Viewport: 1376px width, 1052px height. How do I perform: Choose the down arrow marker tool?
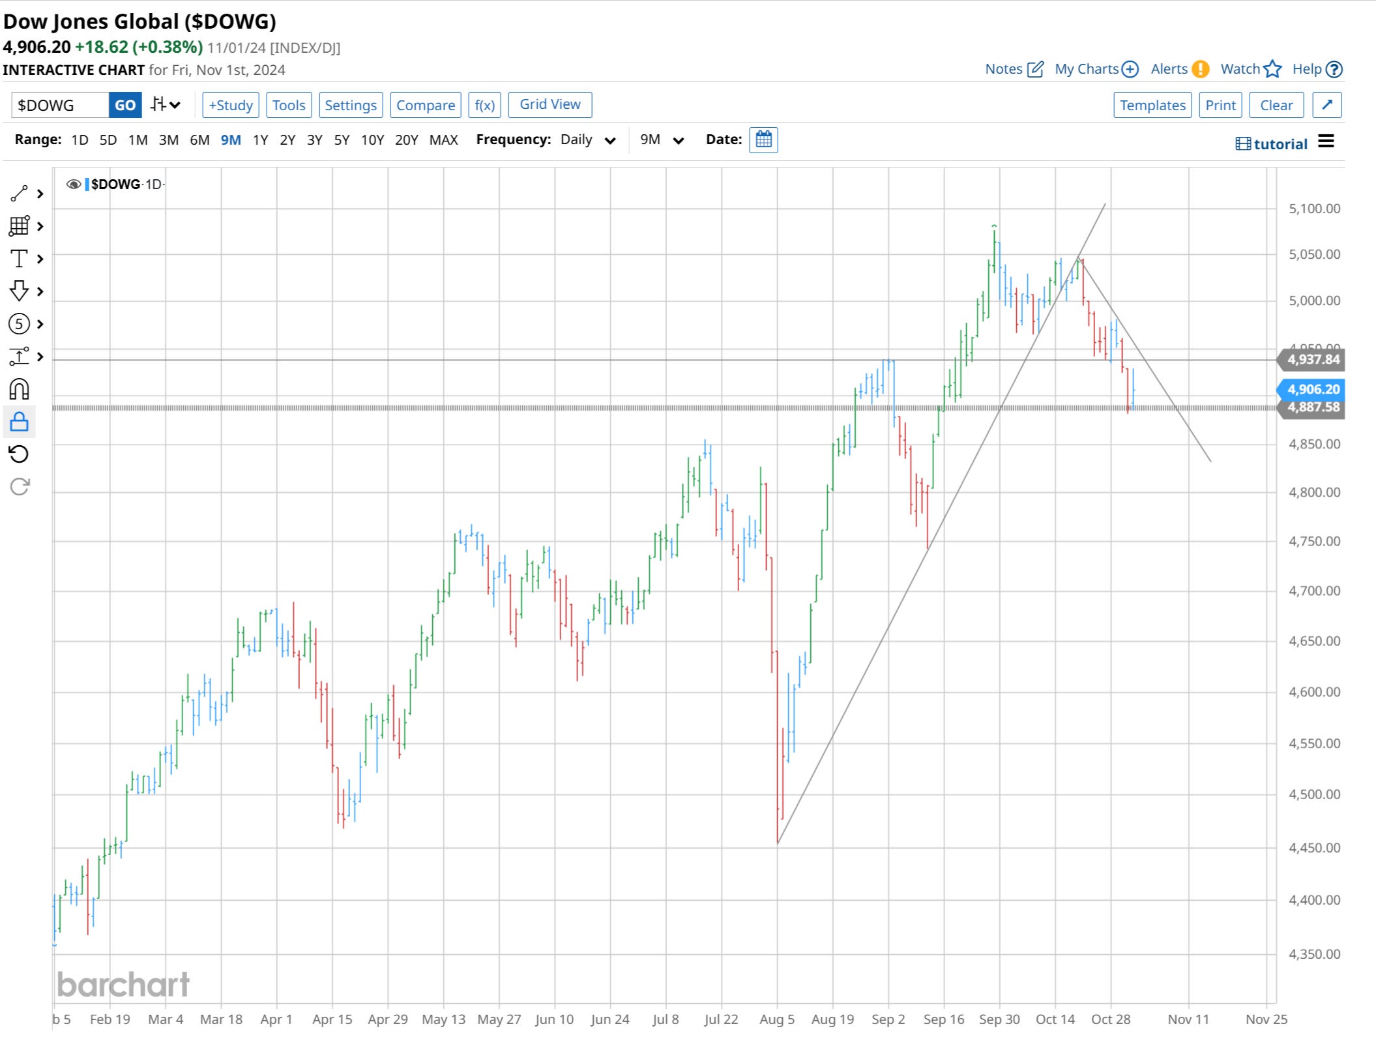[x=19, y=291]
